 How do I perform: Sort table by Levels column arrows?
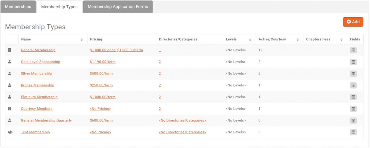pos(250,40)
